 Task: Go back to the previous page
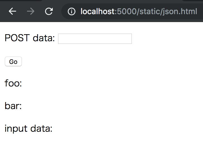(x=12, y=11)
